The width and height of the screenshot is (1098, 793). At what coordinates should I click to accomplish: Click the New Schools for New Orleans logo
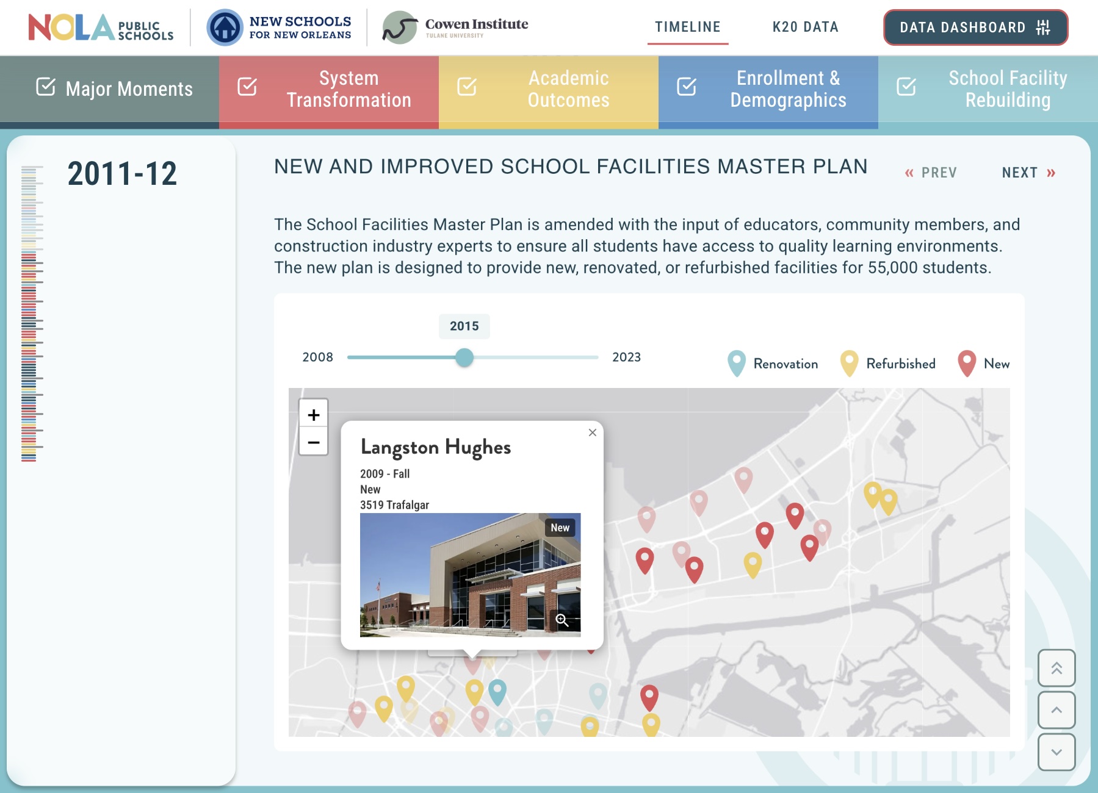(x=280, y=27)
